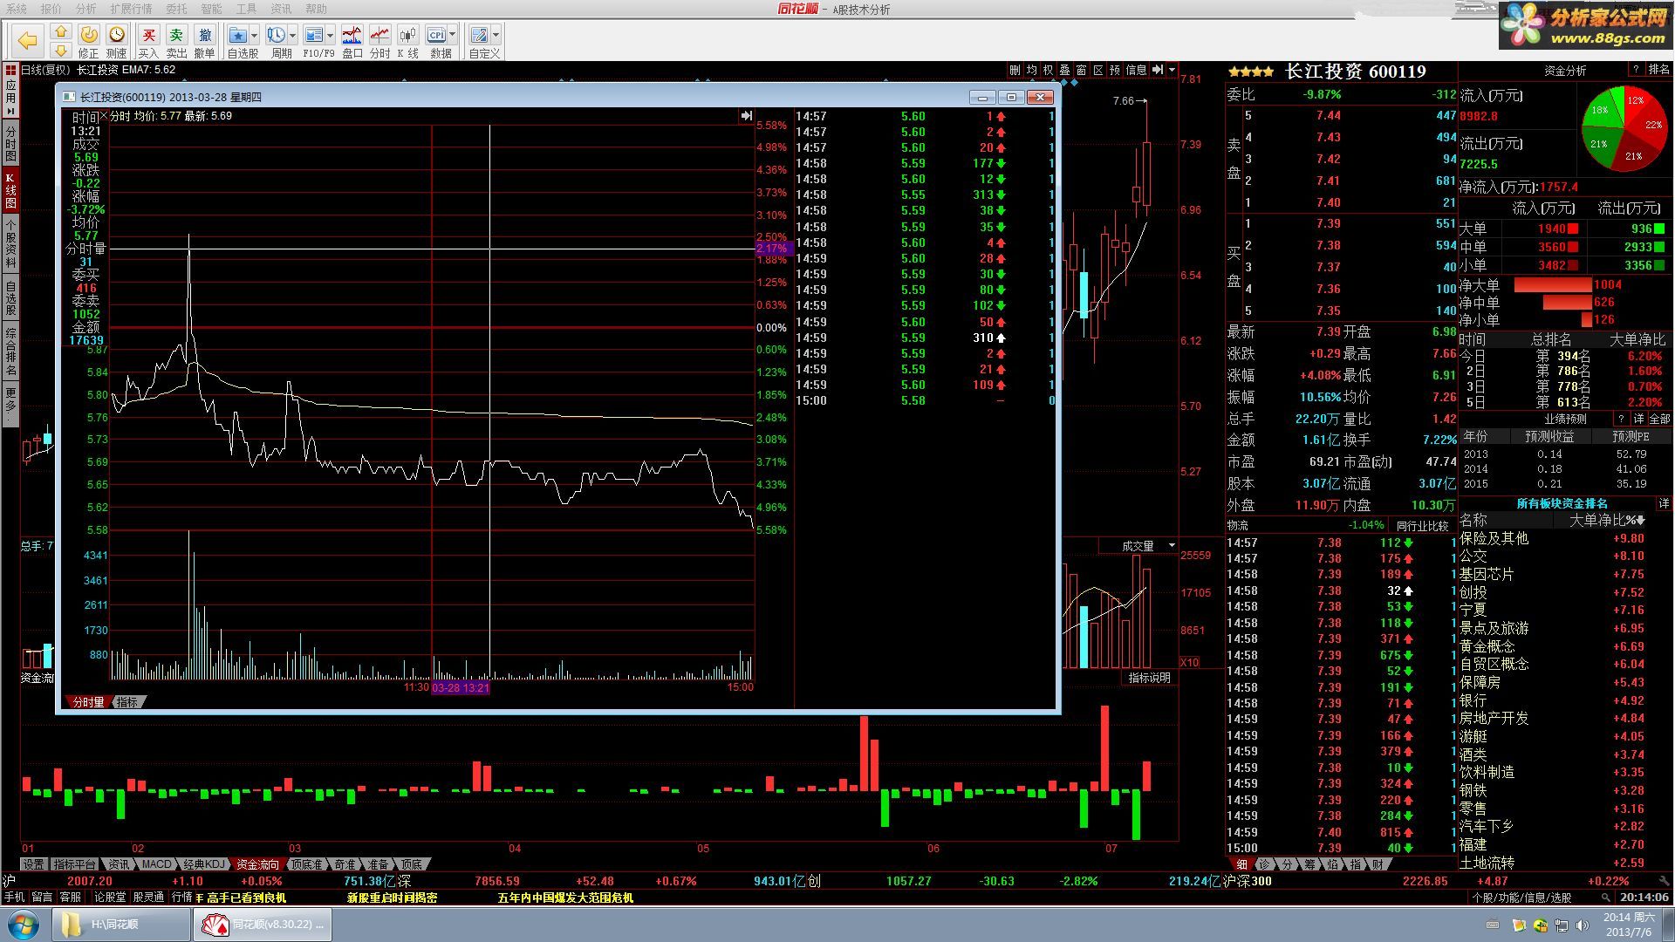Open the 大单净比% sort dropdown

point(1642,520)
